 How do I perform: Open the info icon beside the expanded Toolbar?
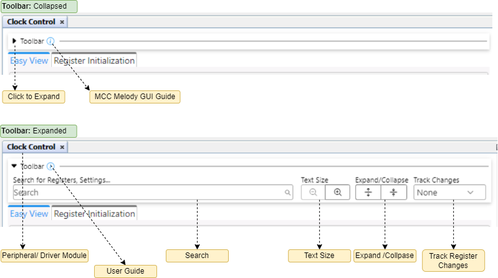coord(51,166)
